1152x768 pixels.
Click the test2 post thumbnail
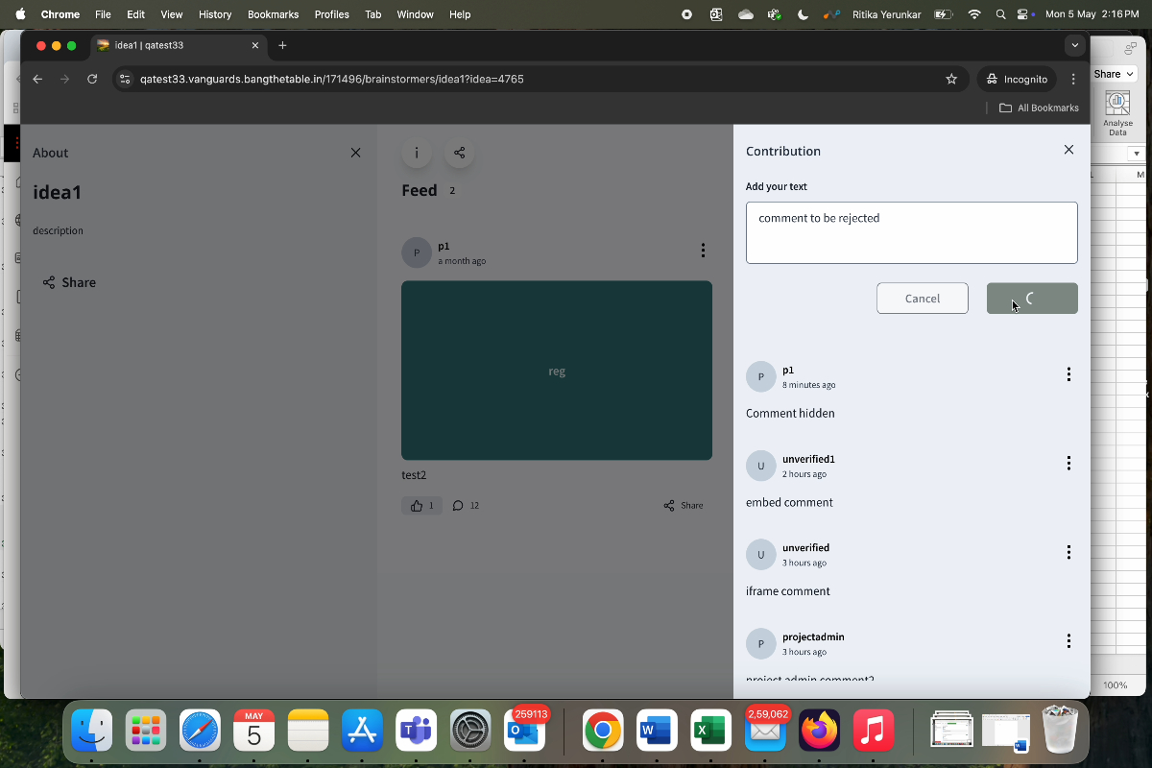click(x=557, y=371)
